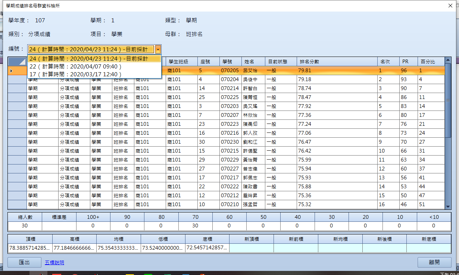Select student number cell 070203
This screenshot has height=275, width=459.
point(231,106)
